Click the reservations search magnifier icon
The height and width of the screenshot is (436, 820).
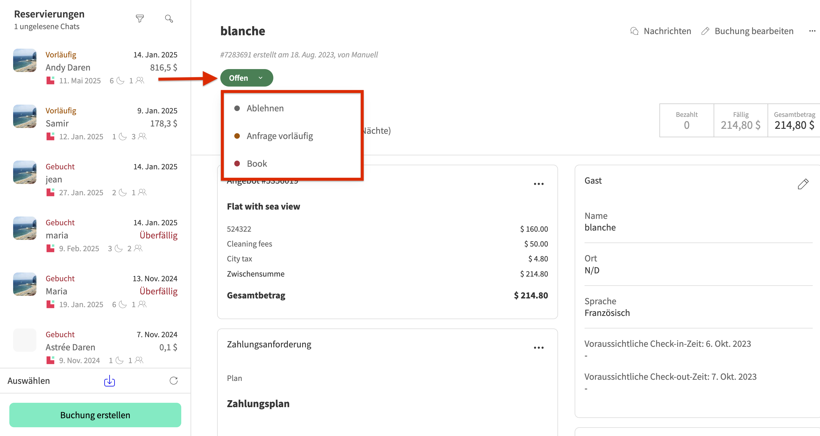[169, 19]
